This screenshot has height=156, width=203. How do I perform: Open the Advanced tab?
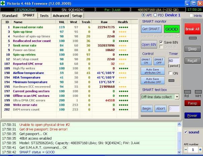[x=61, y=16]
